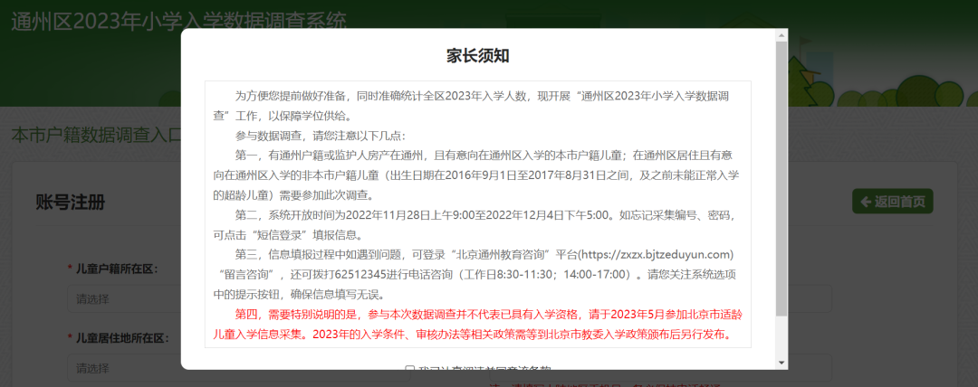The image size is (978, 387).
Task: Click the 返回首页 button
Action: pos(893,202)
